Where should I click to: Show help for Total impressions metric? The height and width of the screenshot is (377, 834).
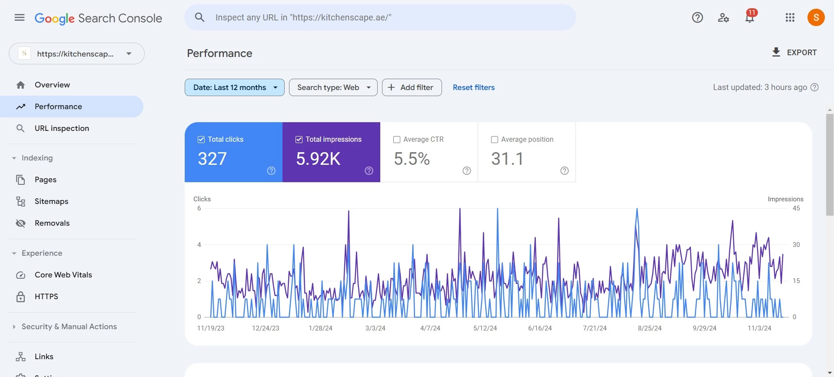point(369,171)
